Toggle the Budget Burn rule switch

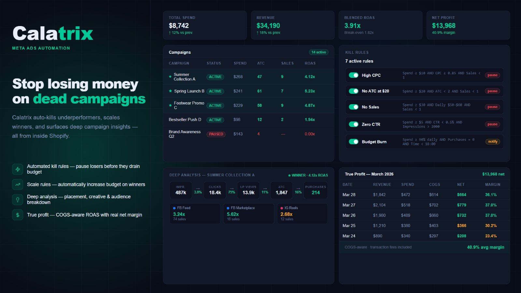click(354, 142)
